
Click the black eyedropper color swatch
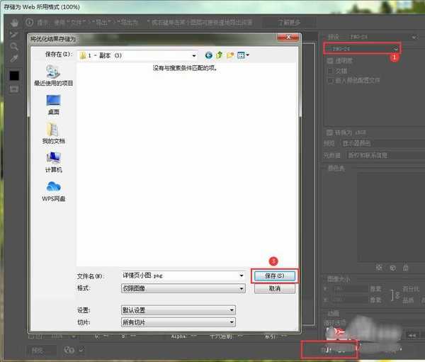coord(13,75)
